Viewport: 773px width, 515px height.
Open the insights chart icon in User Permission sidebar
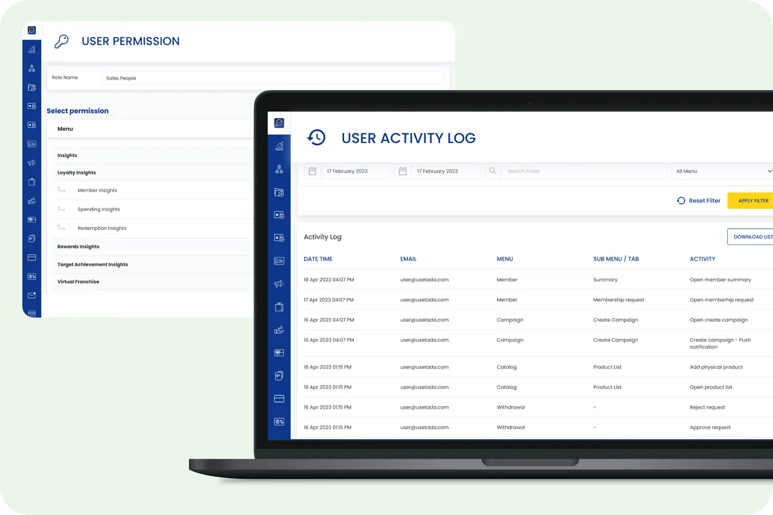32,50
